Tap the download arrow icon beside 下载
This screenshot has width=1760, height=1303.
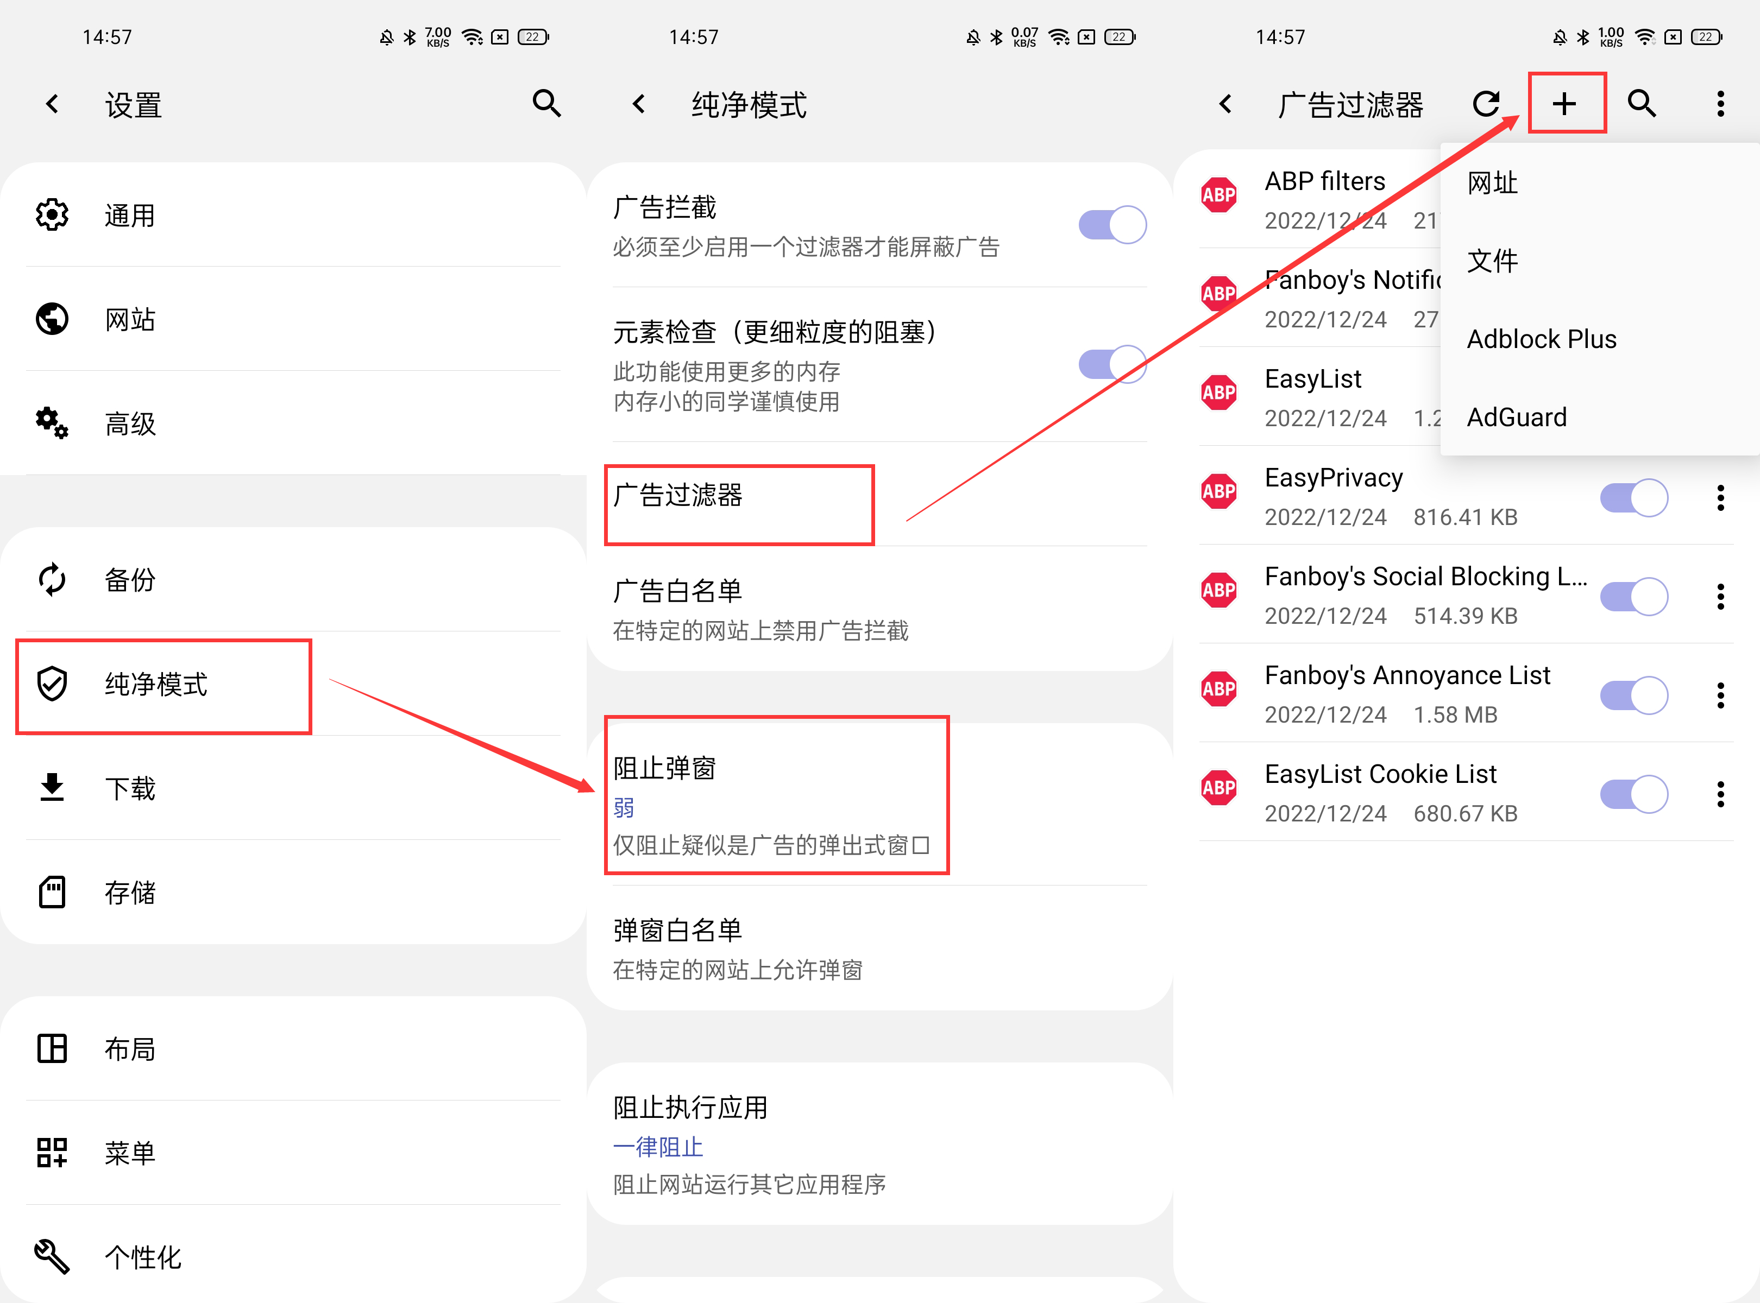[x=52, y=787]
